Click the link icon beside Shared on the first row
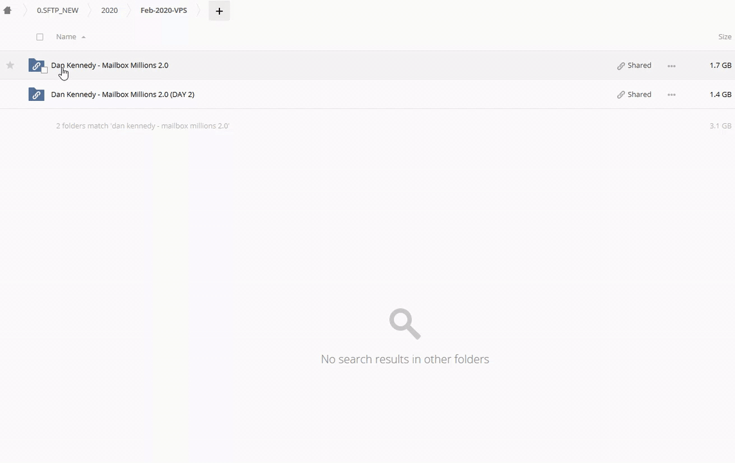 pos(620,66)
